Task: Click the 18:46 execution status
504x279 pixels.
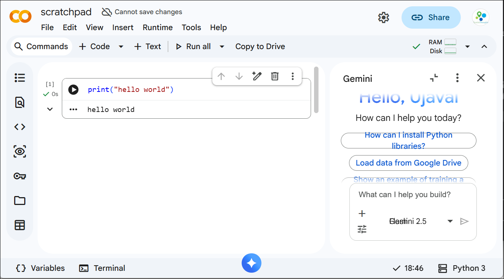Action: tap(408, 268)
